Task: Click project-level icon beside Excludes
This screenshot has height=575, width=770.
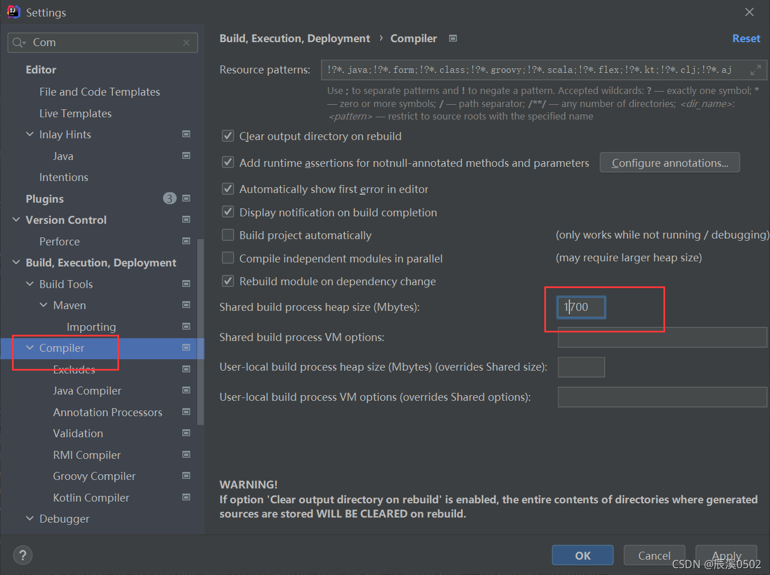Action: point(186,369)
